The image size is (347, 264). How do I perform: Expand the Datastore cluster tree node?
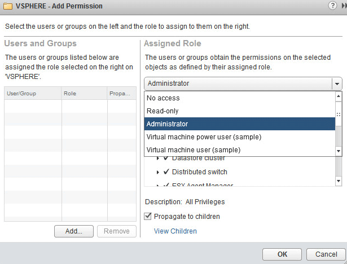157,159
